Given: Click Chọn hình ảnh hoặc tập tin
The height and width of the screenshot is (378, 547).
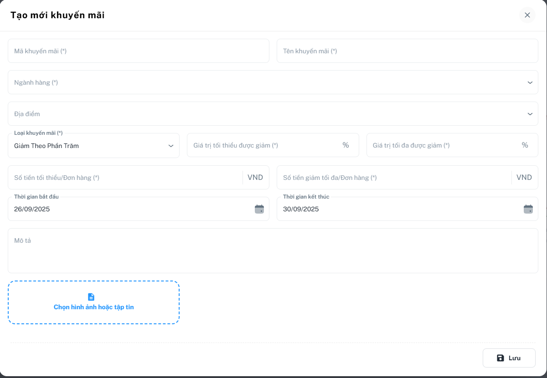Looking at the screenshot, I should (94, 307).
